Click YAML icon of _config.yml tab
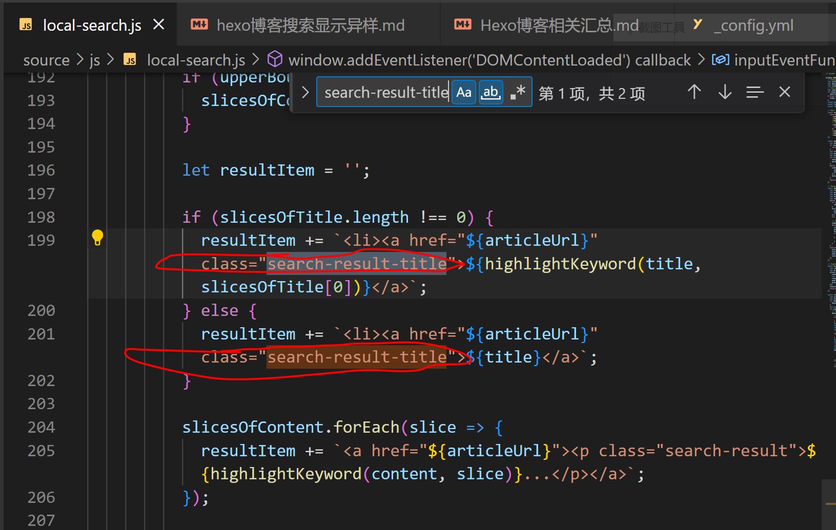Screen dimensions: 836x530 697,24
